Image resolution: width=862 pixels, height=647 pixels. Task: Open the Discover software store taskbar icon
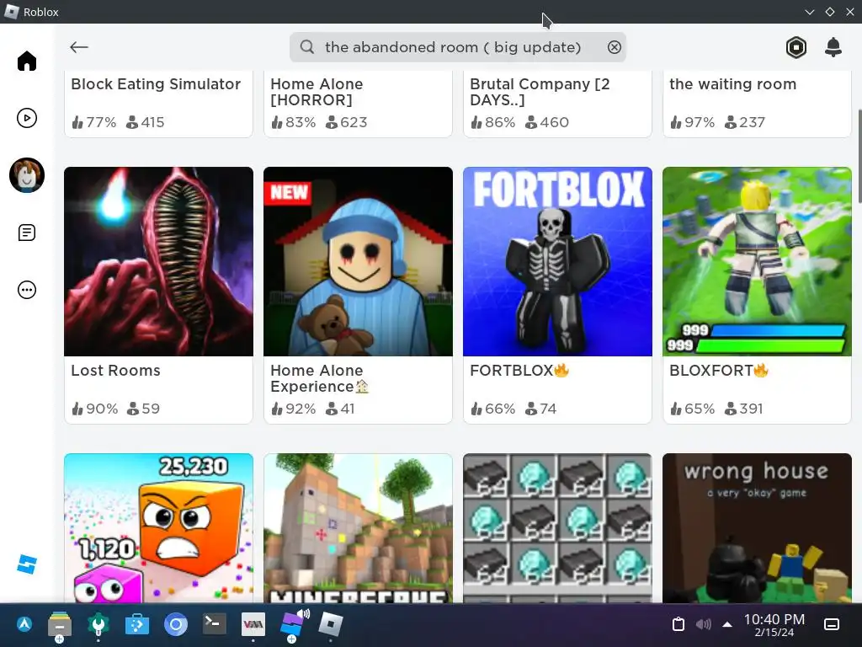tap(137, 624)
